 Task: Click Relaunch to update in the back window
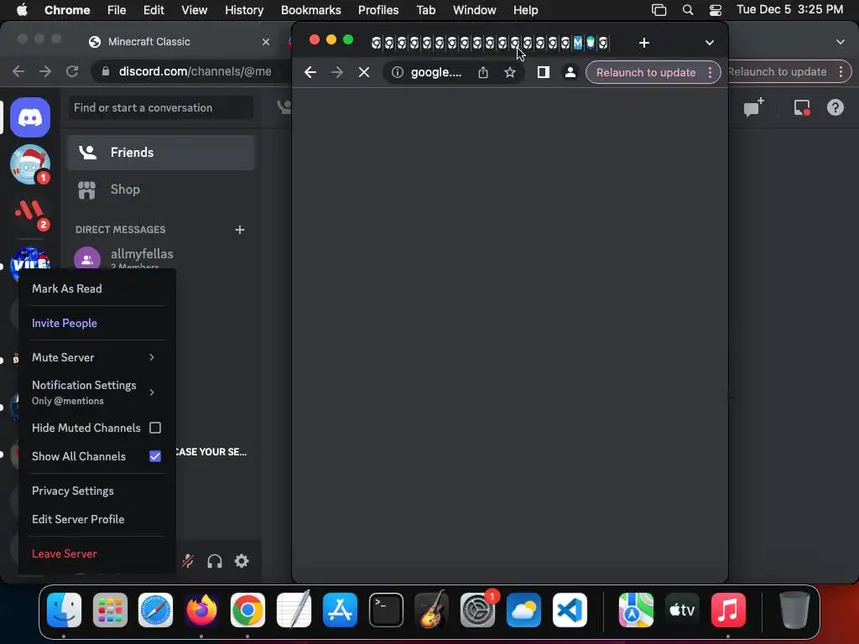tap(777, 72)
